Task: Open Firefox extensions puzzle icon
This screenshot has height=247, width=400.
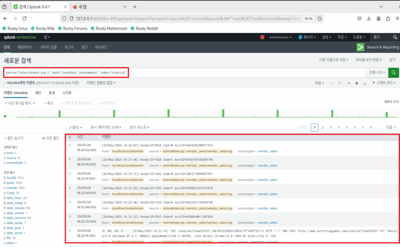Action: [388, 18]
